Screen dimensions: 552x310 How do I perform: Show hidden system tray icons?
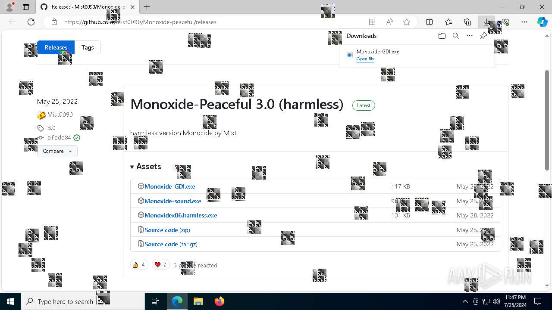point(465,301)
